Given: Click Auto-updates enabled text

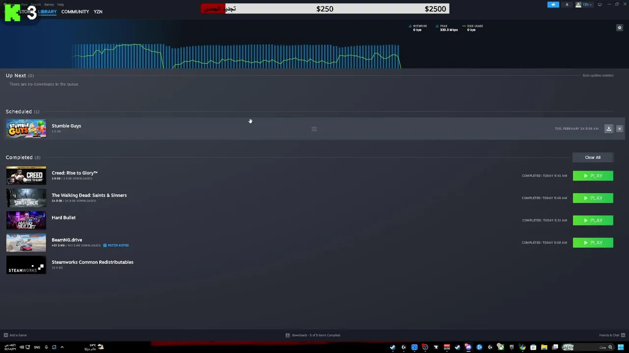Looking at the screenshot, I should (598, 76).
